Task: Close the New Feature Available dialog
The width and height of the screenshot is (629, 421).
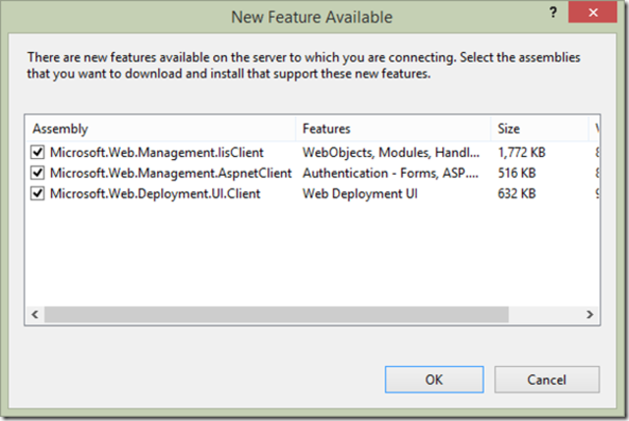Action: [593, 13]
